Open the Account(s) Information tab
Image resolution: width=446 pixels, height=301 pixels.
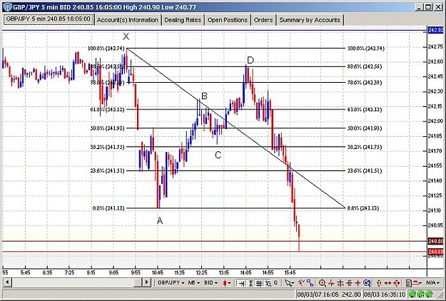pos(128,20)
